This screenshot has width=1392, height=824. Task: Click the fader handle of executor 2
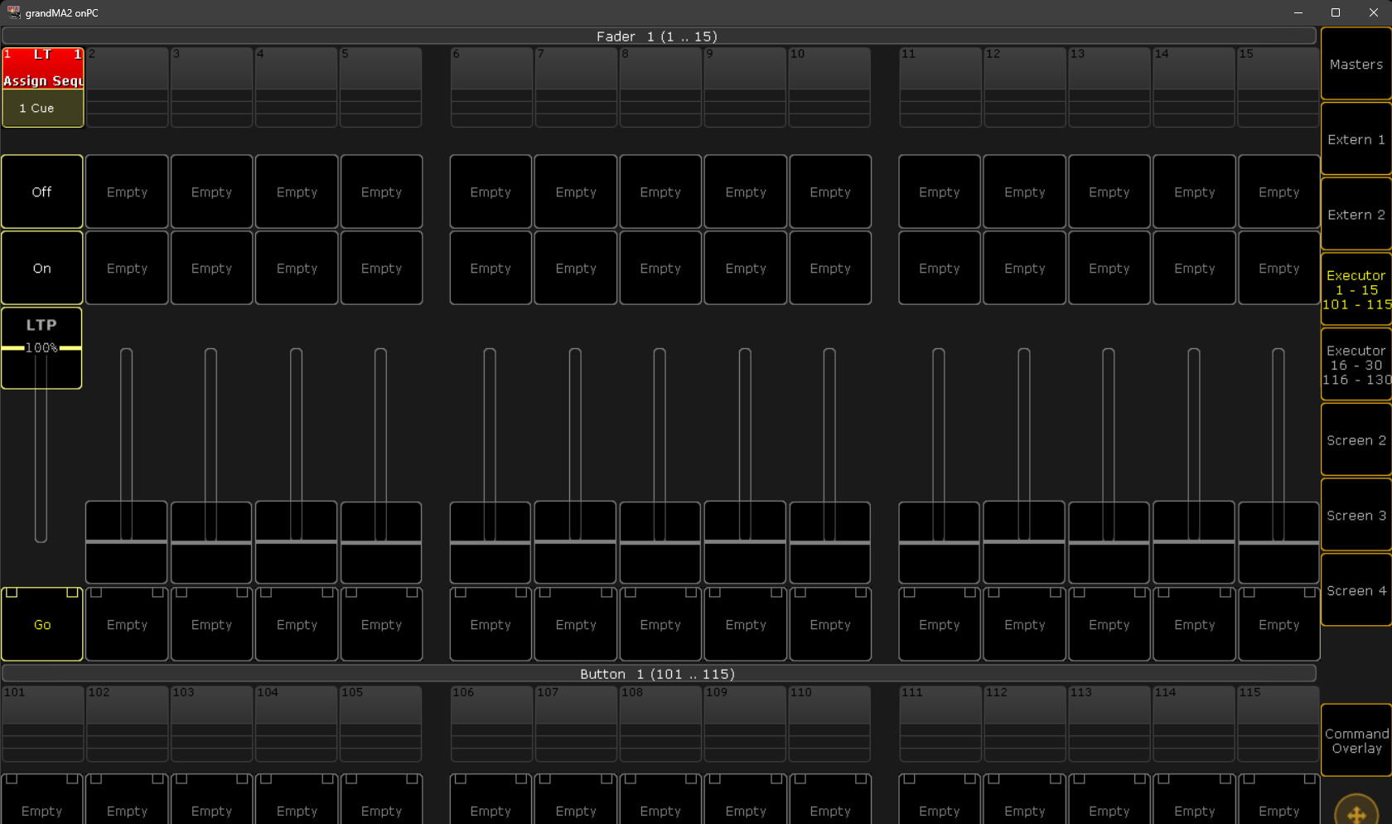pyautogui.click(x=127, y=542)
